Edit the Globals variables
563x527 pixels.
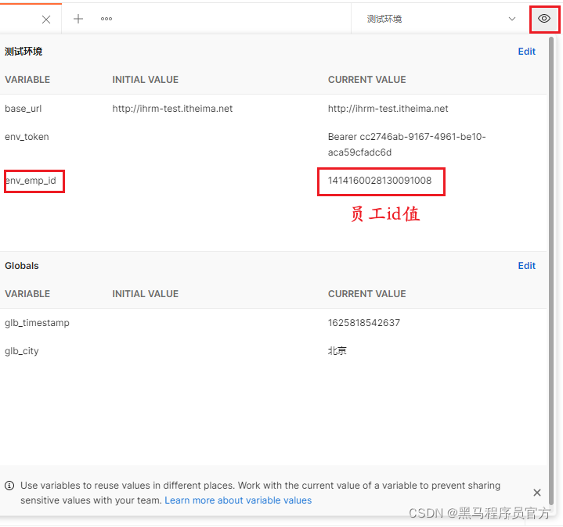pos(526,266)
